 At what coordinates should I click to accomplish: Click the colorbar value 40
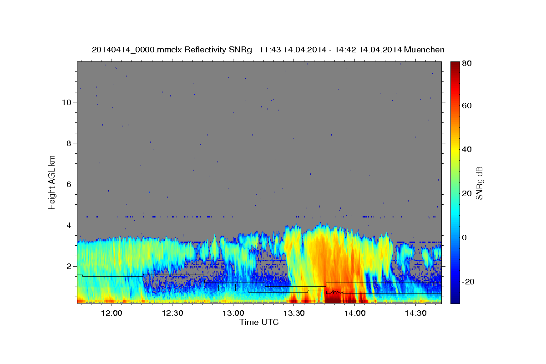tap(467, 149)
